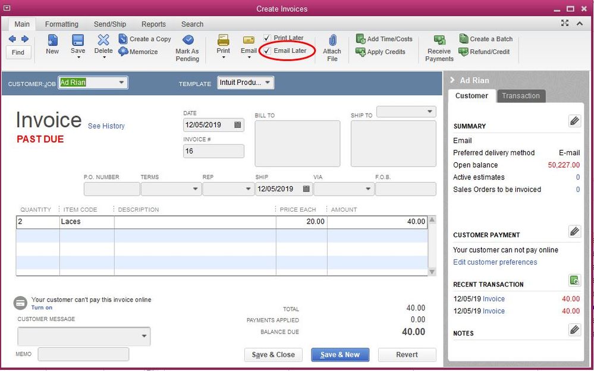Open the Template dropdown list
This screenshot has height=371, width=594.
[268, 82]
